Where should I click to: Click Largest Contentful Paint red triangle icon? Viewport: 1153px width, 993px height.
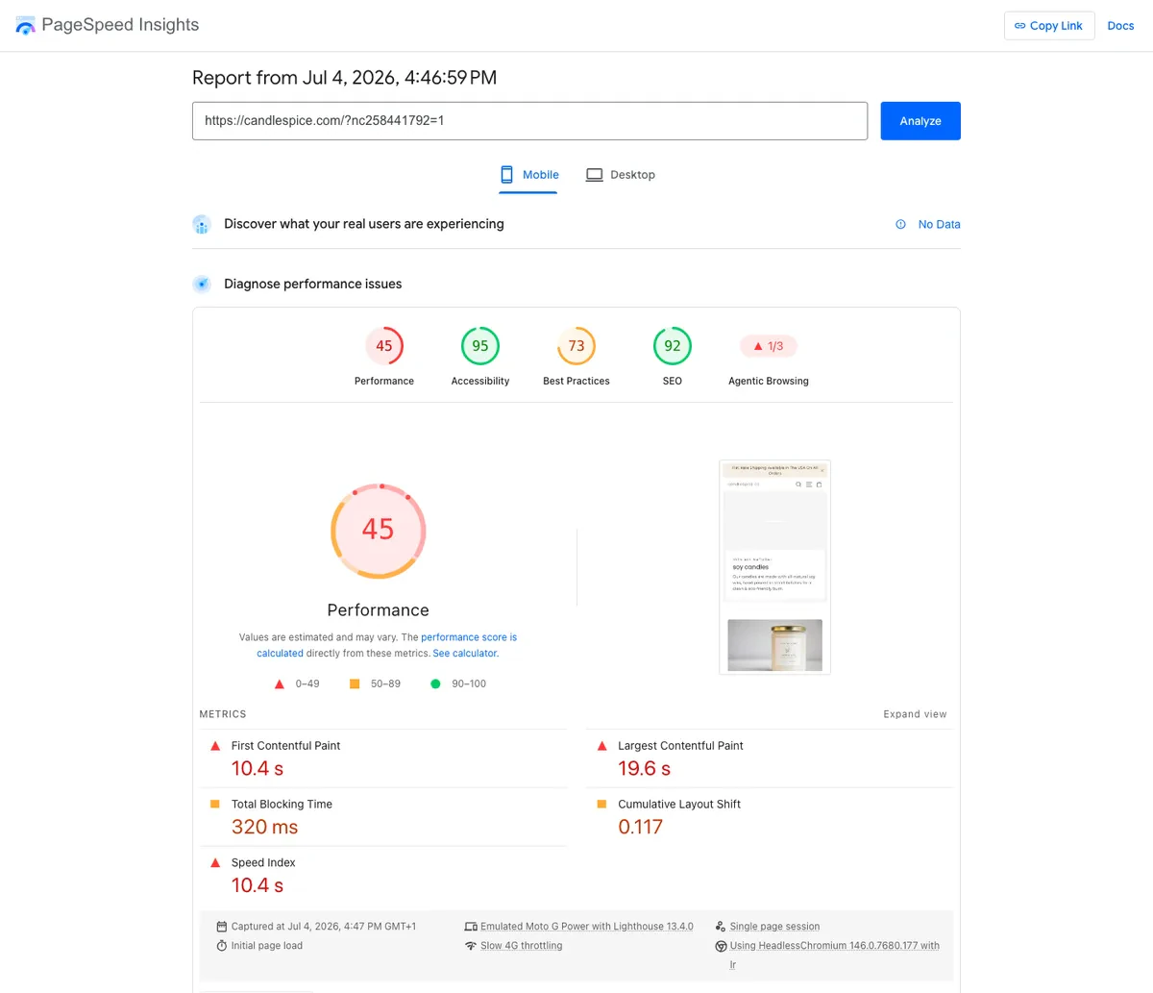tap(602, 746)
